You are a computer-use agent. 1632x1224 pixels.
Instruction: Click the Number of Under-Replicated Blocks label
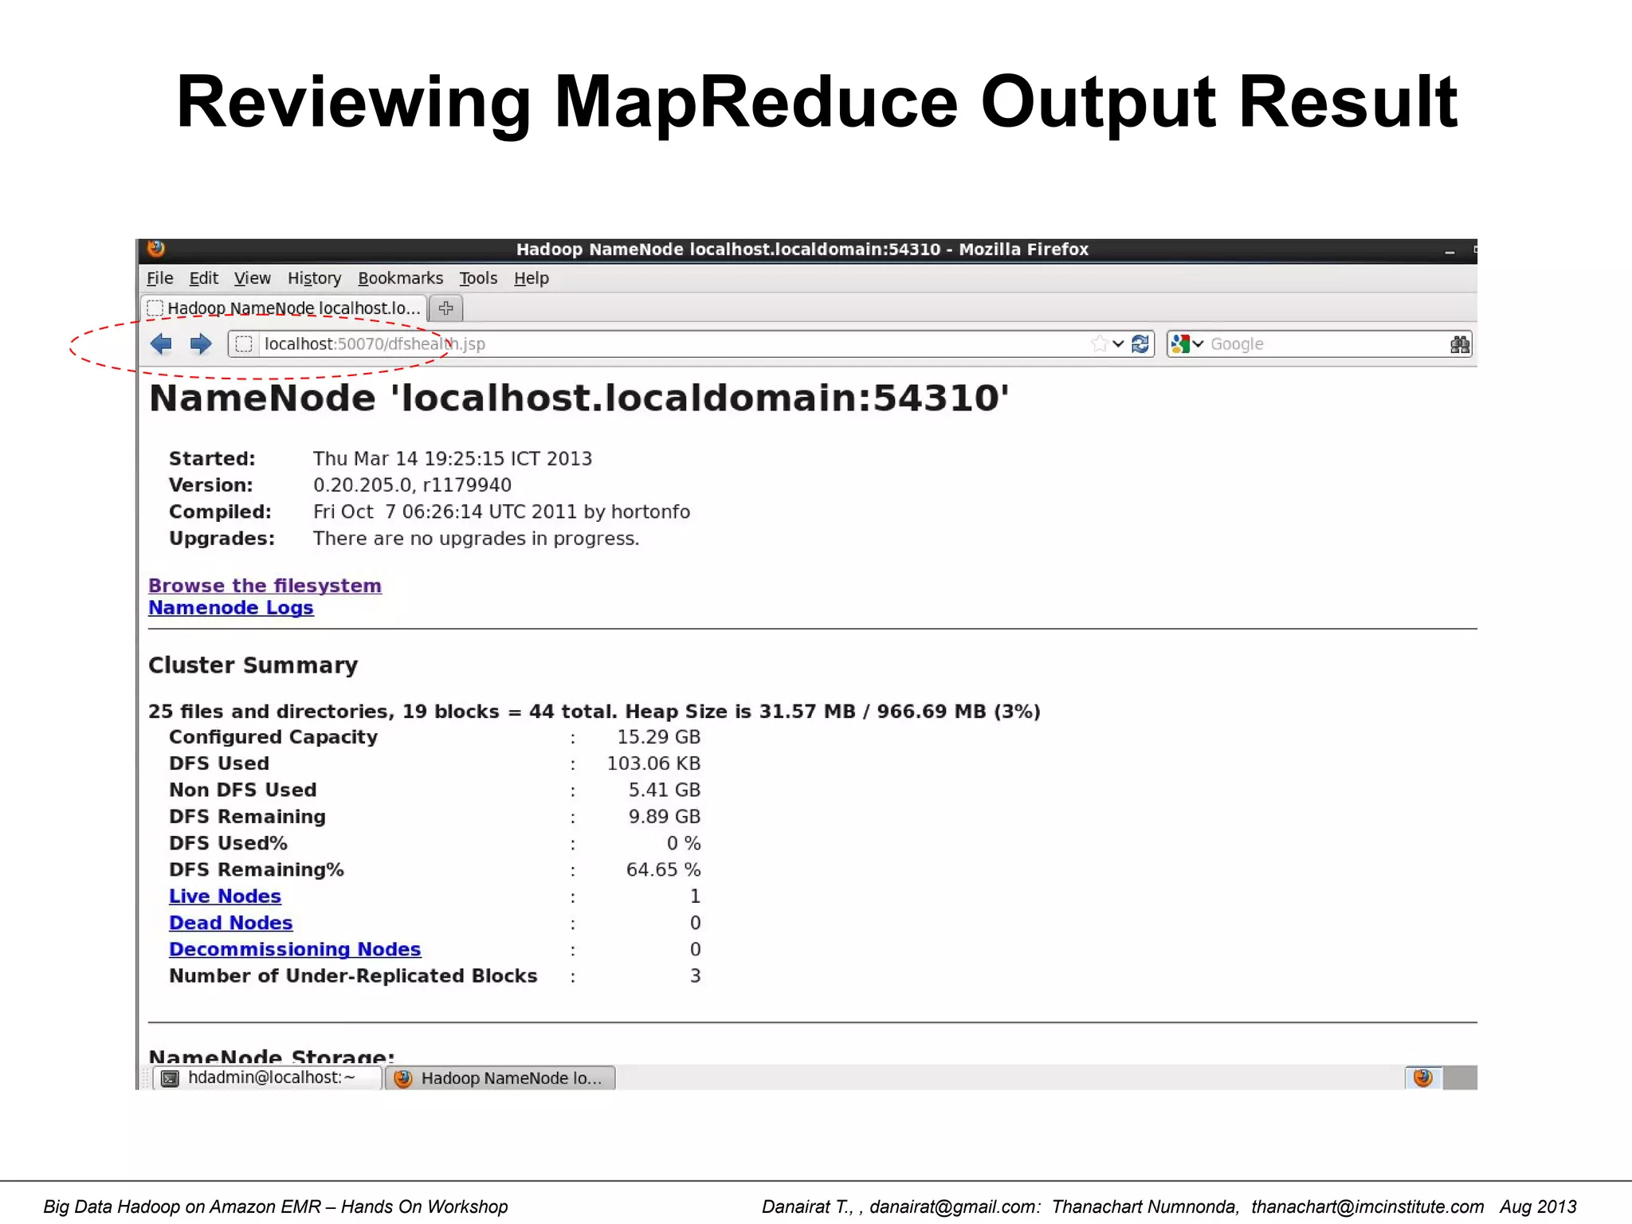tap(353, 976)
